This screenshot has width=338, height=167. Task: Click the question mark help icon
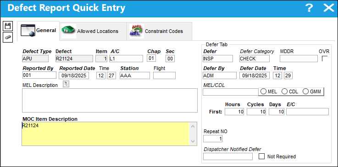(309, 8)
